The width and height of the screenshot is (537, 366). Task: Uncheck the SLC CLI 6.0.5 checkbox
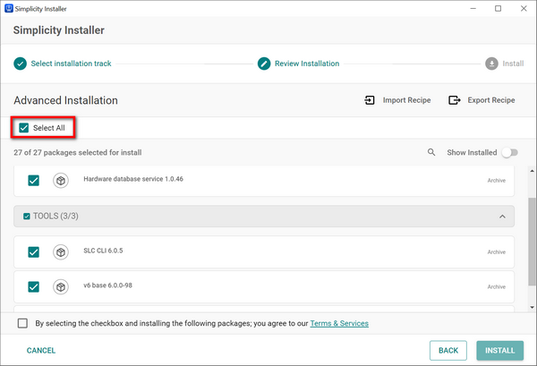pos(34,252)
